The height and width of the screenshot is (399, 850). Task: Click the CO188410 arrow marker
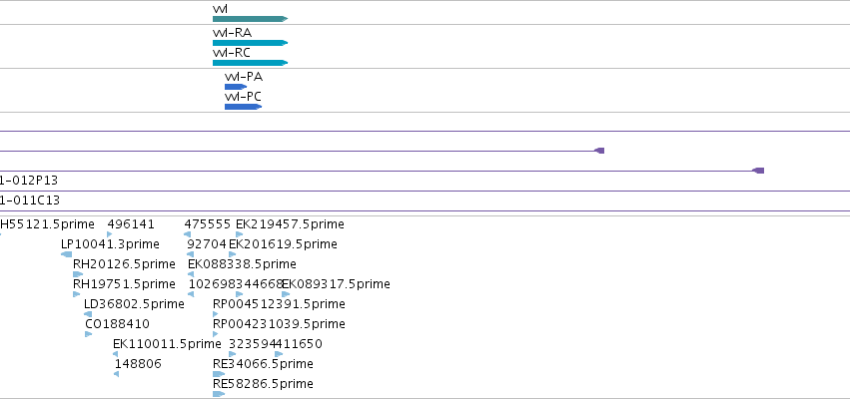[x=88, y=334]
